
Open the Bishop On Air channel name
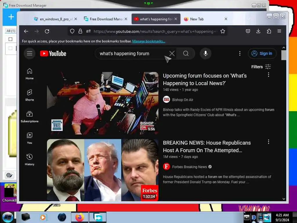pos(183,100)
